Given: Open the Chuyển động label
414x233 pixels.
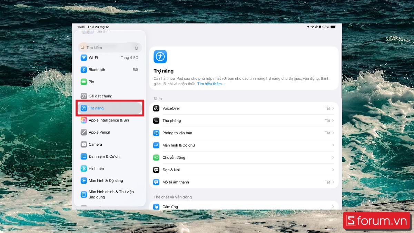Looking at the screenshot, I should tap(174, 157).
